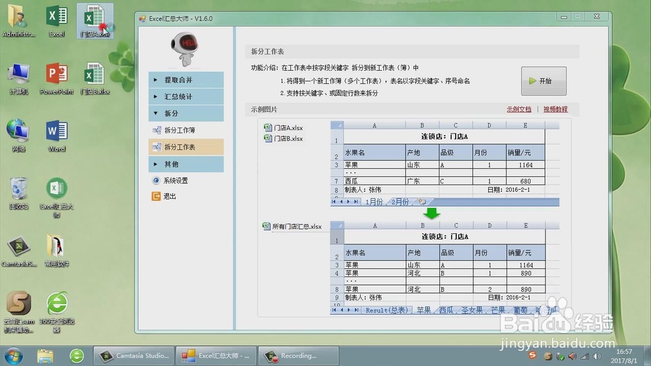Image resolution: width=651 pixels, height=366 pixels.
Task: Open the Administrator folder desktop icon
Action: click(x=18, y=21)
